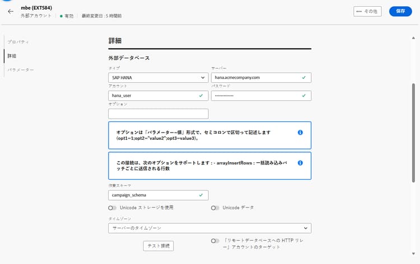Click the 最終変更日 timestamp text
420x264 pixels.
[101, 16]
